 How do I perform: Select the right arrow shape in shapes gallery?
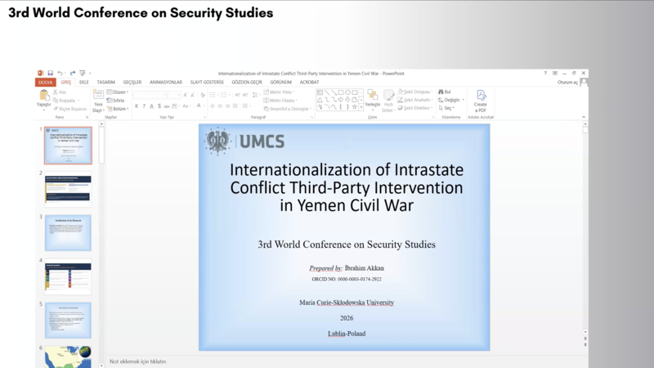click(x=341, y=100)
